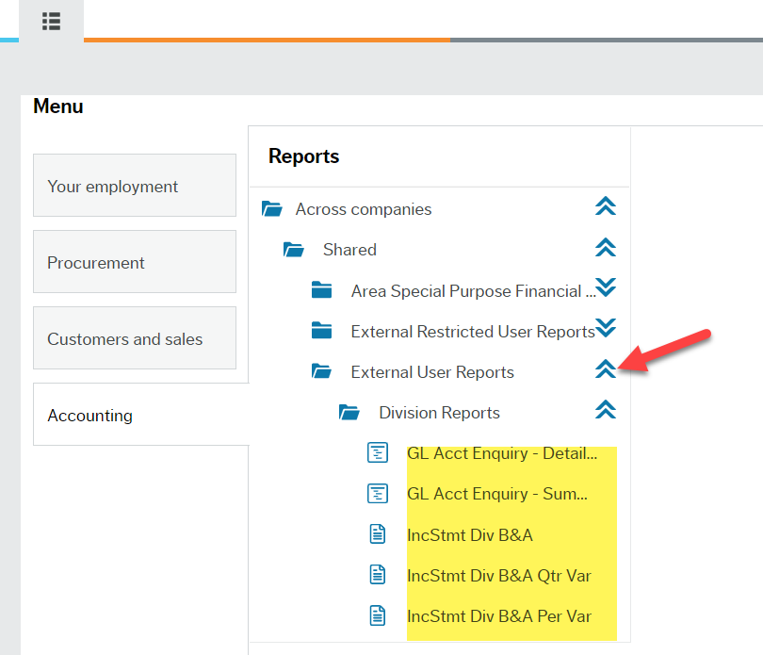Collapse the Shared folder using its chevron

coord(606,247)
